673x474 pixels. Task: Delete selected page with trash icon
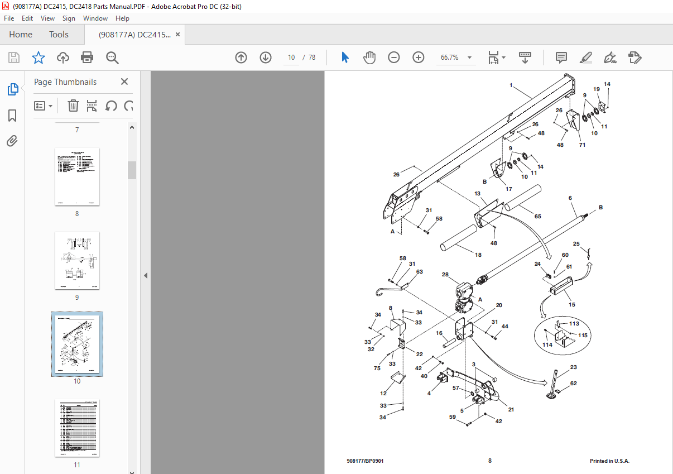[73, 106]
